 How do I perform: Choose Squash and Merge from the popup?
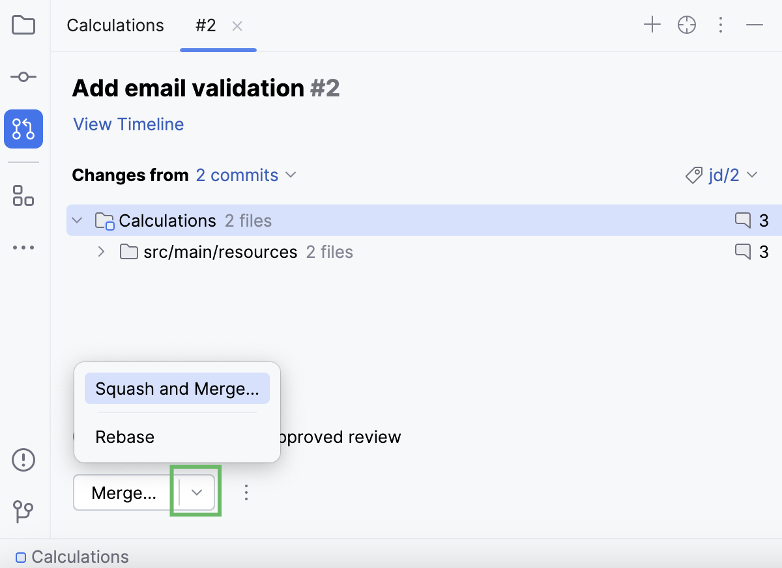point(177,388)
